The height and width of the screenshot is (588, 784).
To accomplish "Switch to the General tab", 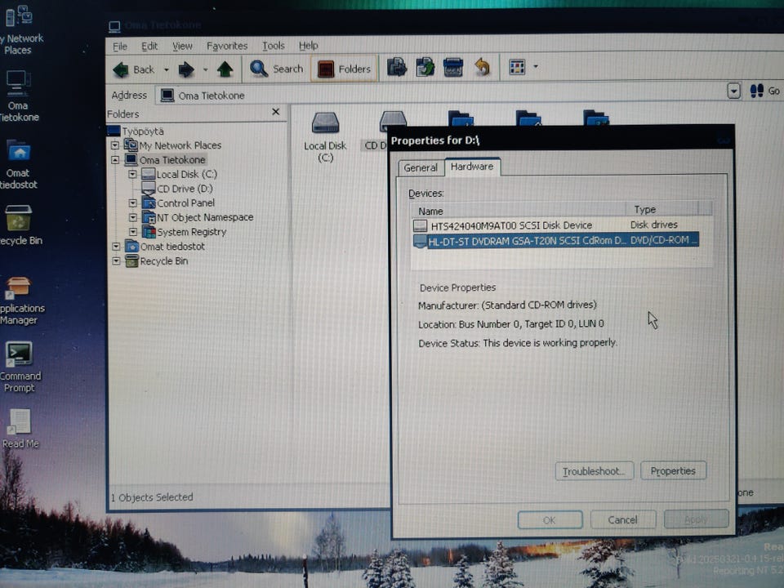I will click(420, 167).
